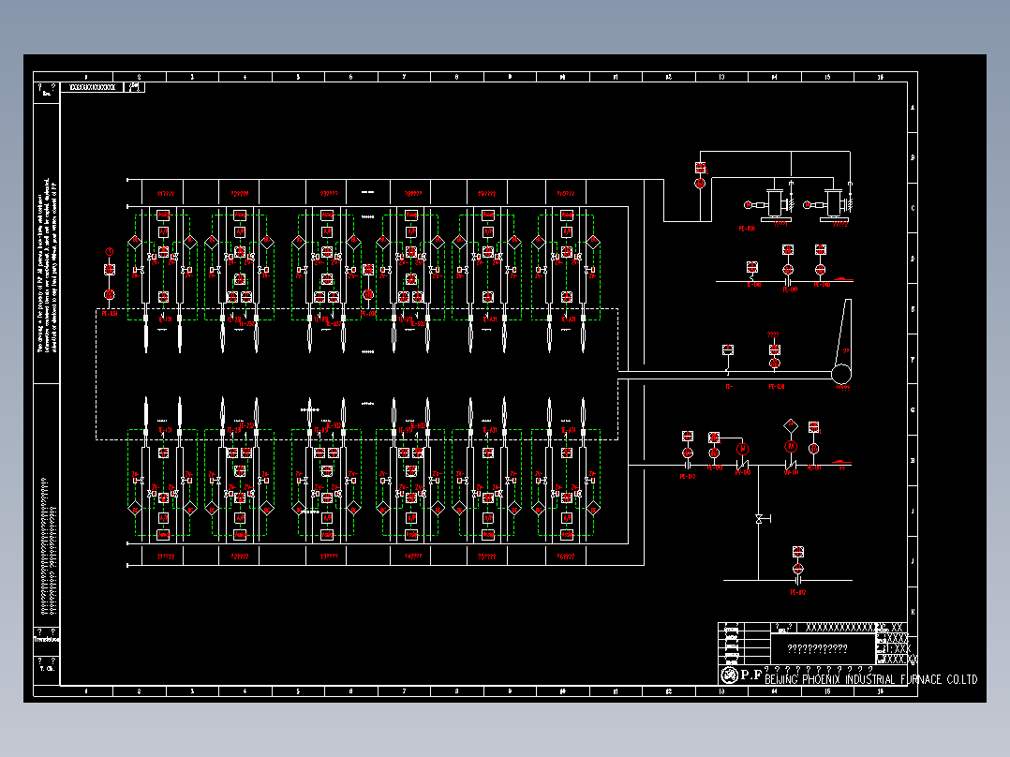
Task: Select the red M motor circle linked to instrument box
Action: (x=743, y=449)
